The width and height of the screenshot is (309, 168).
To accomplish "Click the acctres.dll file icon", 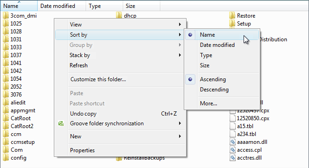I will [232, 158].
